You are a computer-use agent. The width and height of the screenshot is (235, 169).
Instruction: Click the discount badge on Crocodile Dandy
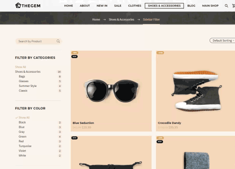160,53
